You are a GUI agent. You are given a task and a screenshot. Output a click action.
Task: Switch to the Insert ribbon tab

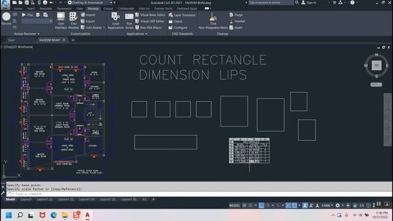31,9
